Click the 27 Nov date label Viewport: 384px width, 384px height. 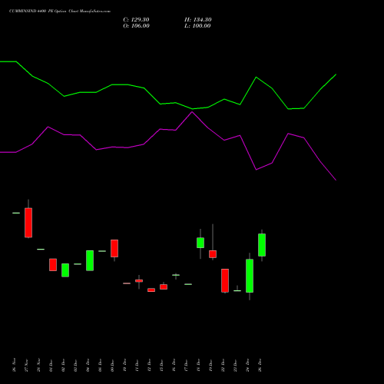[26, 365]
